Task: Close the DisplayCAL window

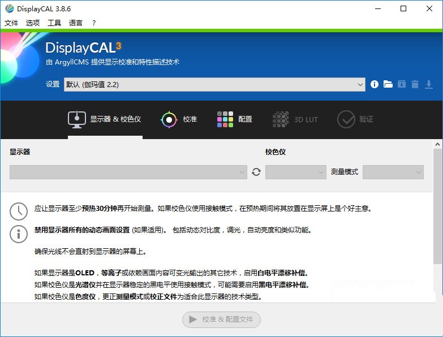Action: tap(429, 8)
